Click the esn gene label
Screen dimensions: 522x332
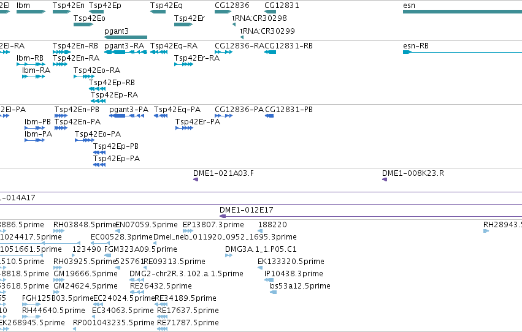[409, 6]
